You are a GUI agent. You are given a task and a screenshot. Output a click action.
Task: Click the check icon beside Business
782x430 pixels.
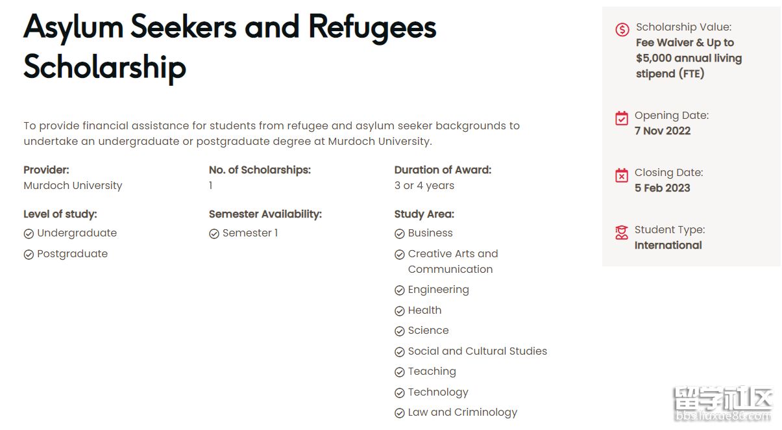400,234
